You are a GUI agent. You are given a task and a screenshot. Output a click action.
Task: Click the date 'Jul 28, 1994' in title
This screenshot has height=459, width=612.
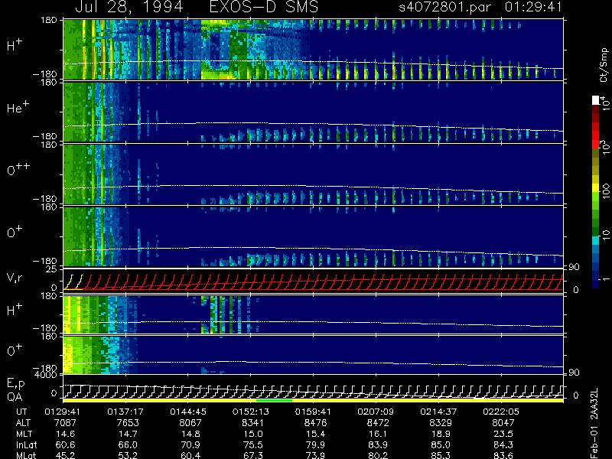[x=129, y=8]
